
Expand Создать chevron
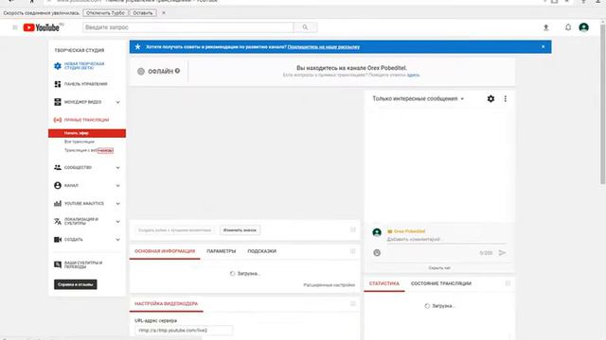coord(117,239)
